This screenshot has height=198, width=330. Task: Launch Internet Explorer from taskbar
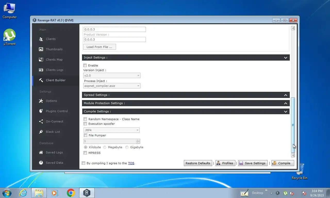coord(23,193)
